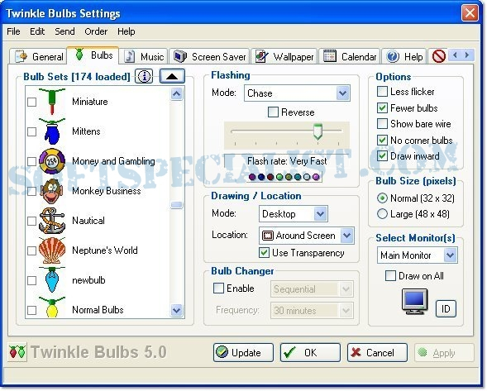Check the Miniature bulb set checkbox
The image size is (487, 391).
click(32, 102)
